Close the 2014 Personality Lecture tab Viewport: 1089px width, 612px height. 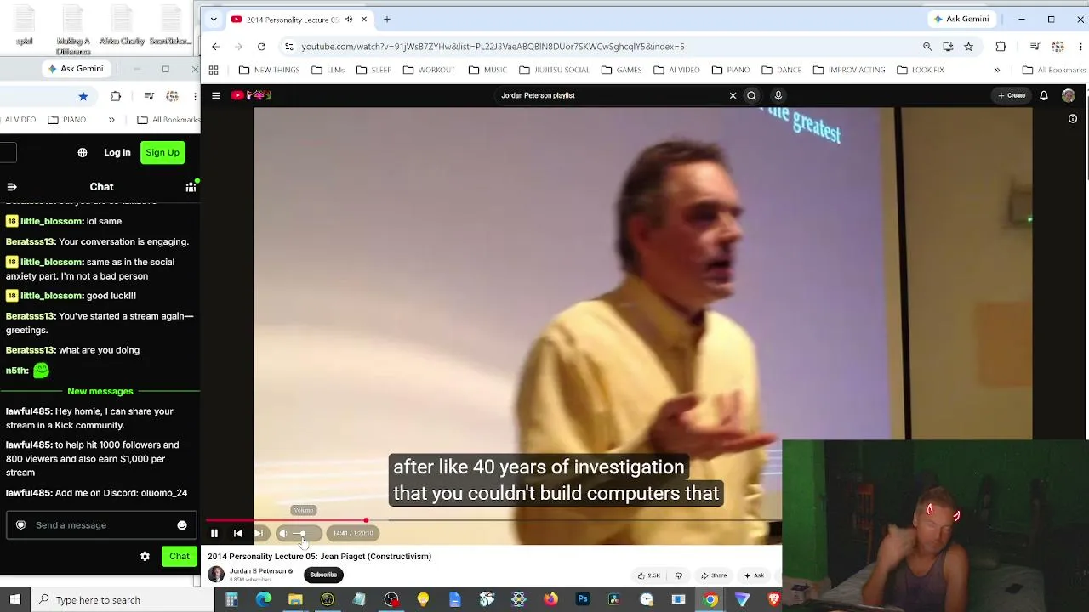(x=364, y=20)
